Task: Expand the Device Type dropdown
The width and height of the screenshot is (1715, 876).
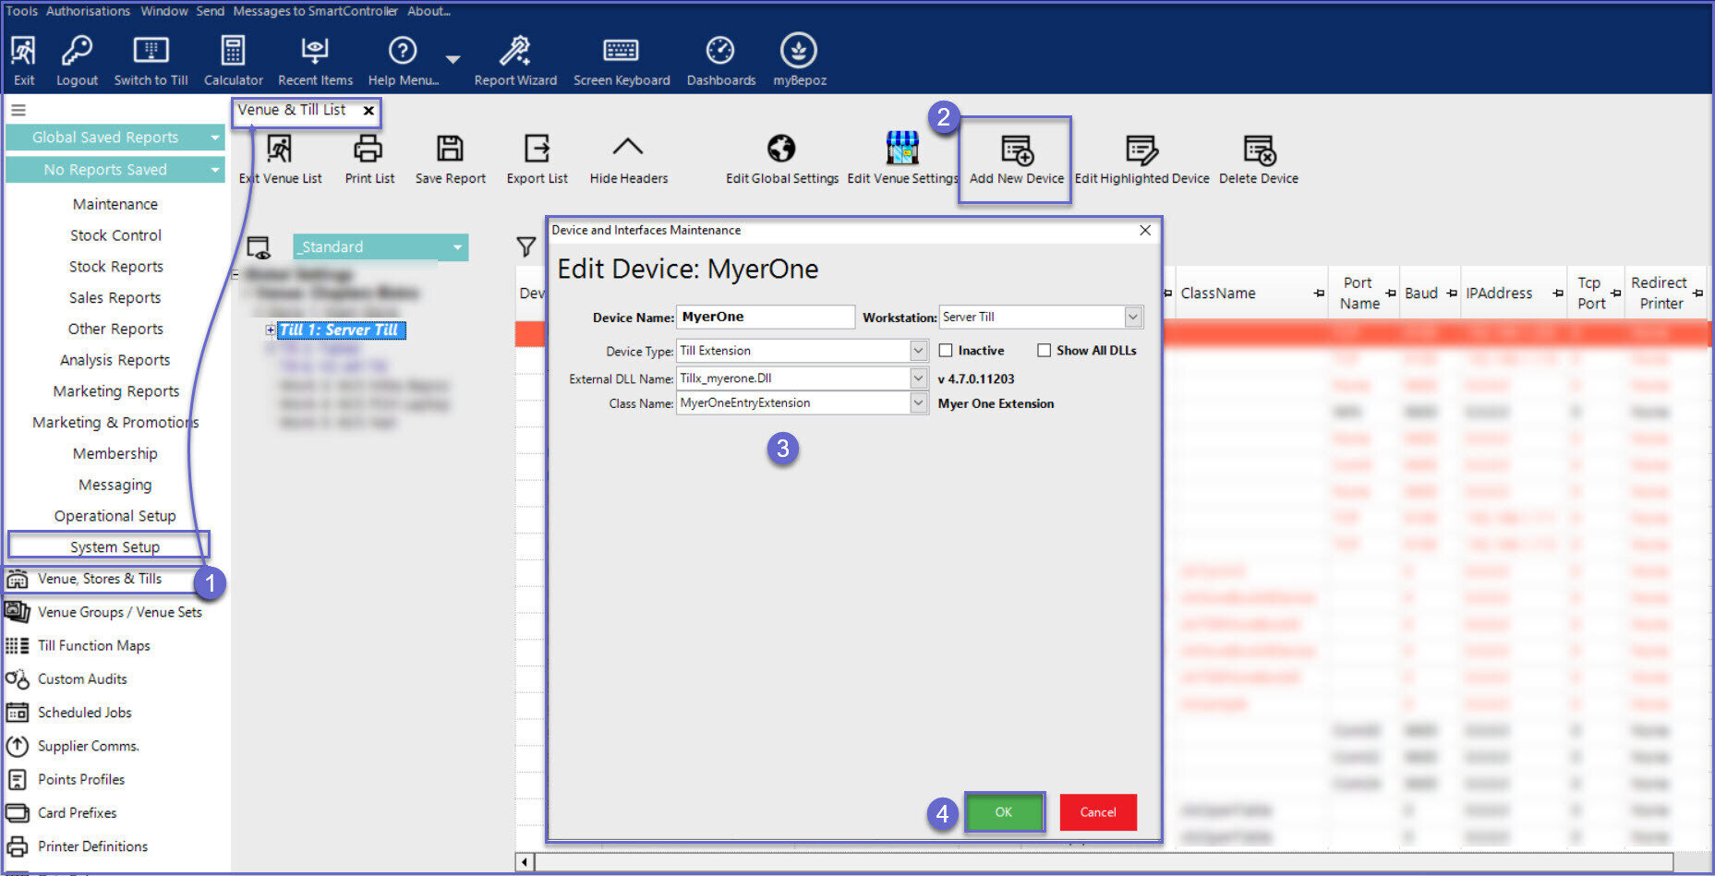Action: pos(918,351)
